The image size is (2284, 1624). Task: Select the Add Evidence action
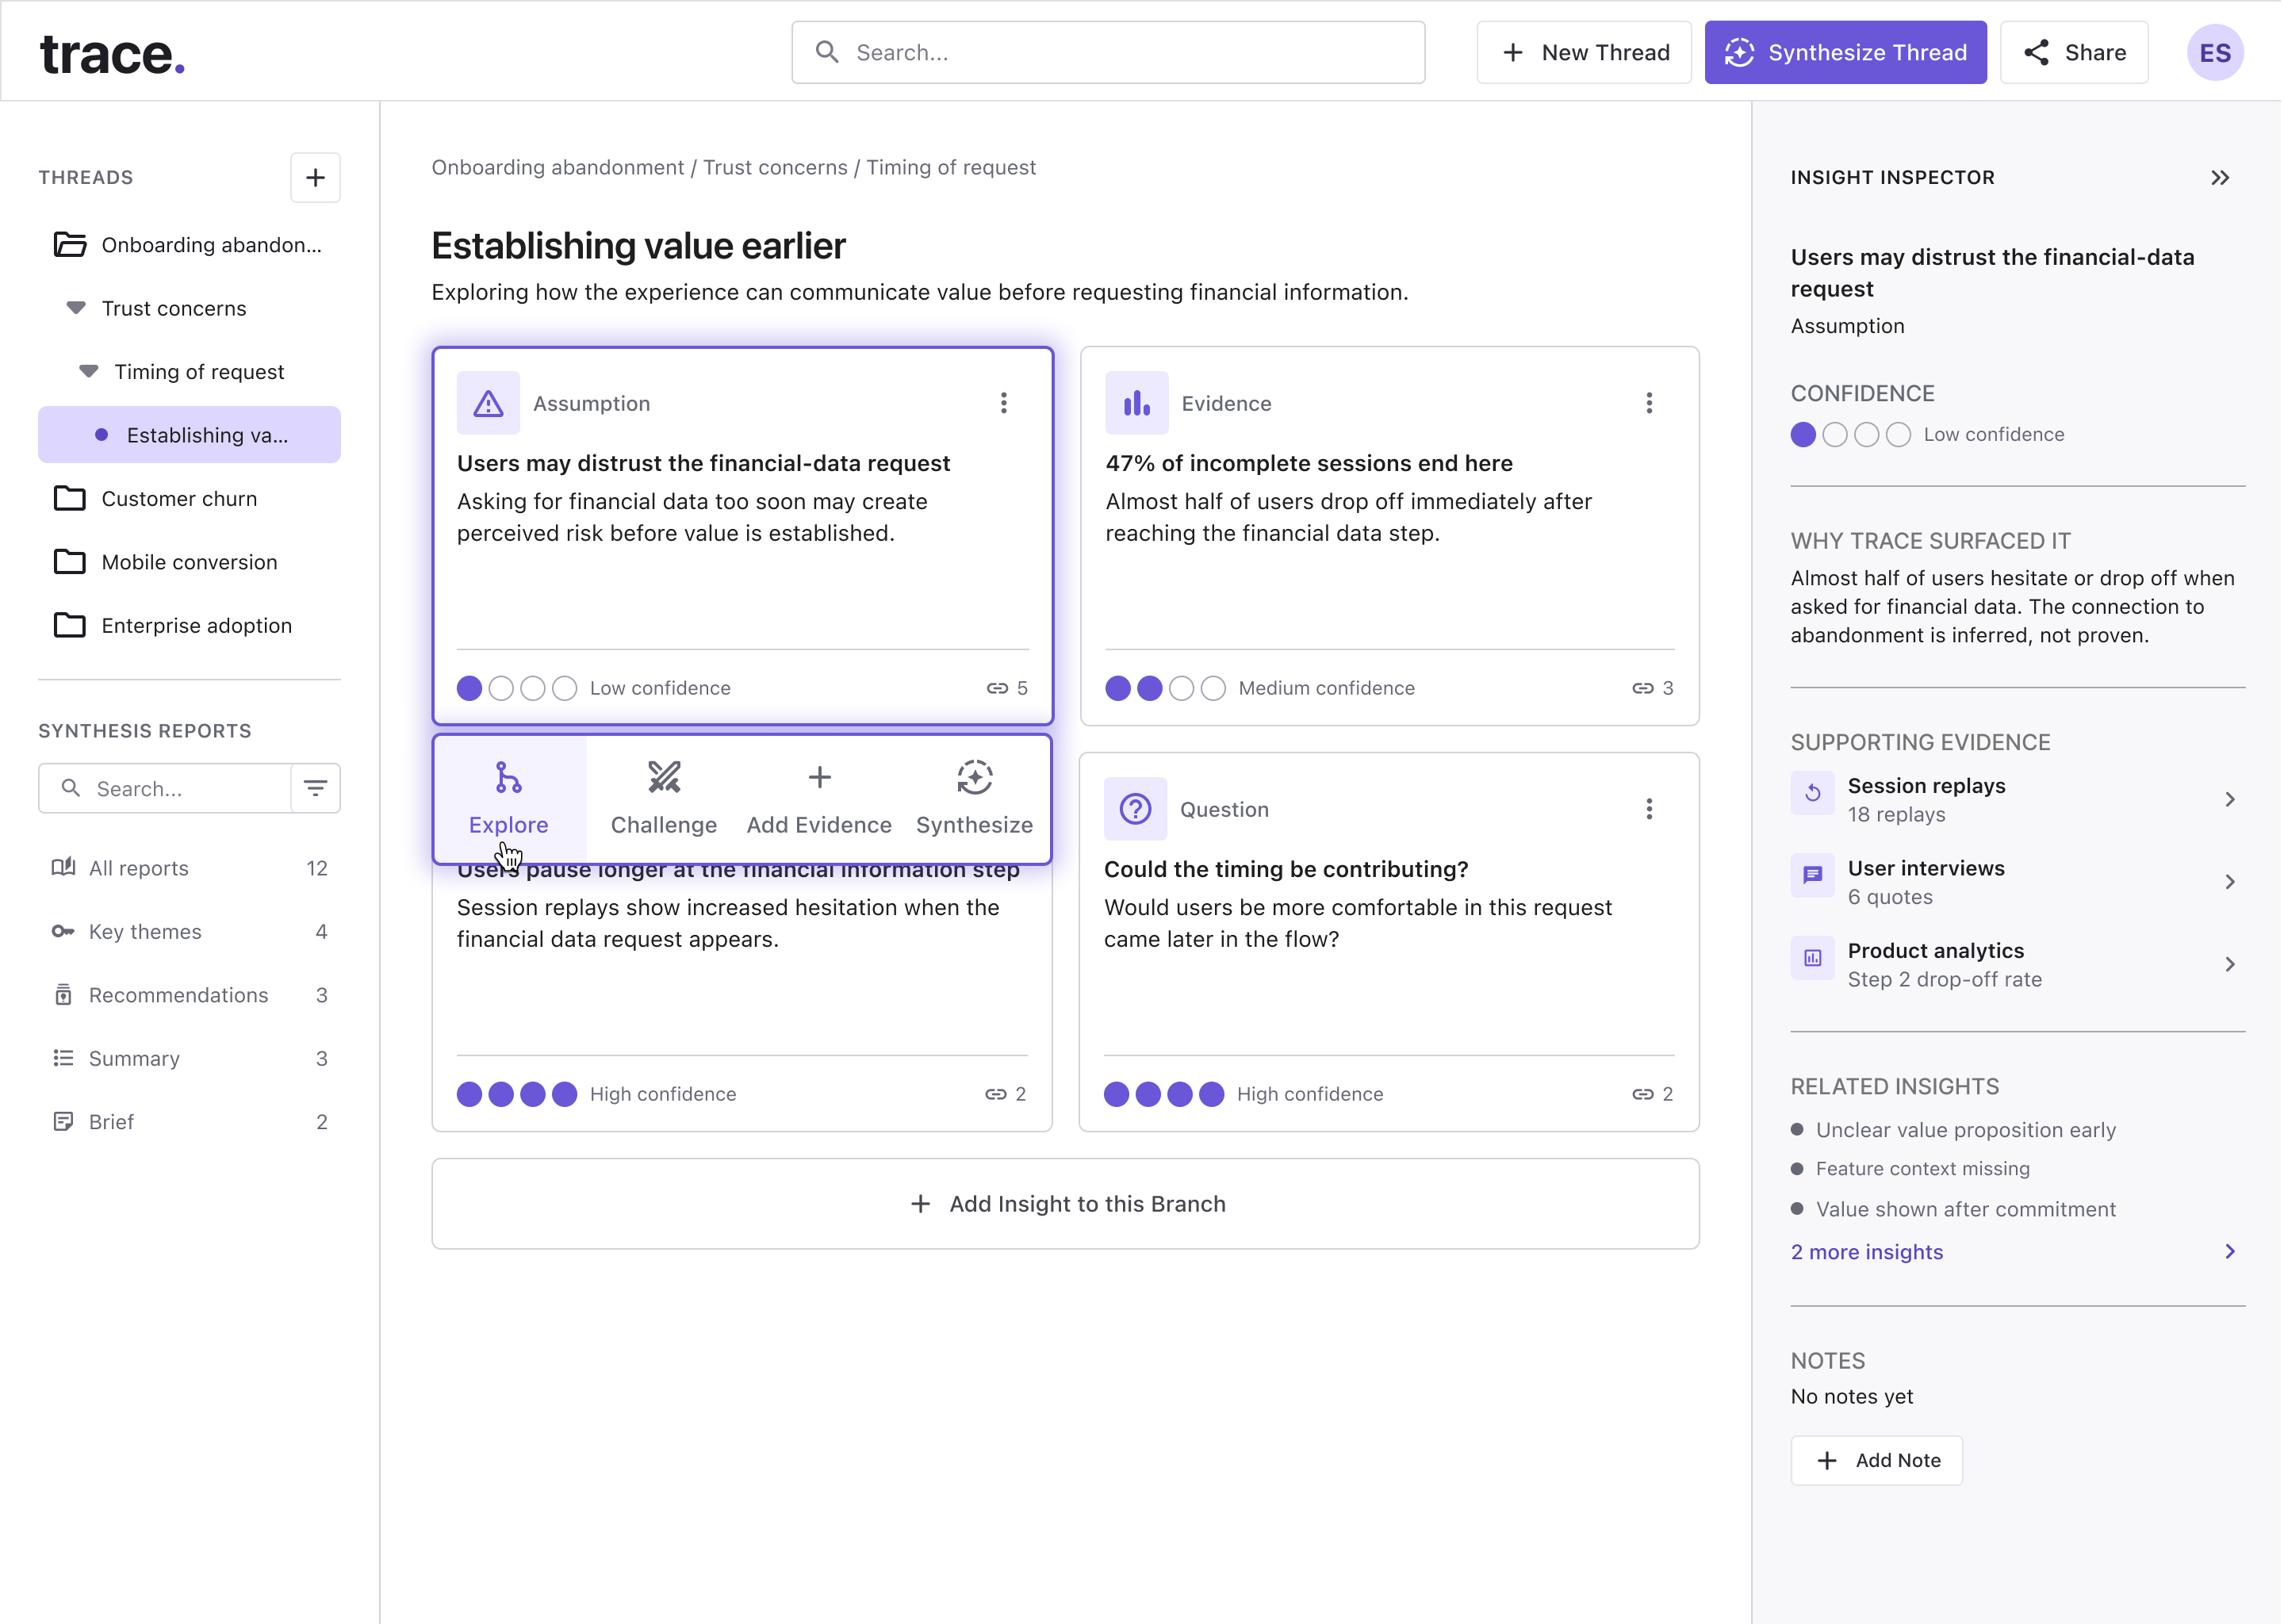(x=819, y=799)
